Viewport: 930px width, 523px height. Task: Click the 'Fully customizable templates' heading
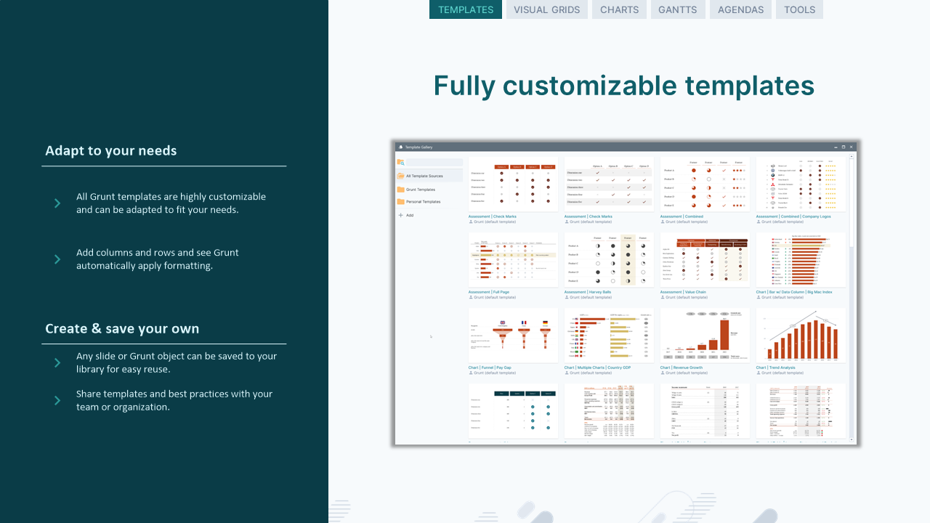pyautogui.click(x=624, y=86)
